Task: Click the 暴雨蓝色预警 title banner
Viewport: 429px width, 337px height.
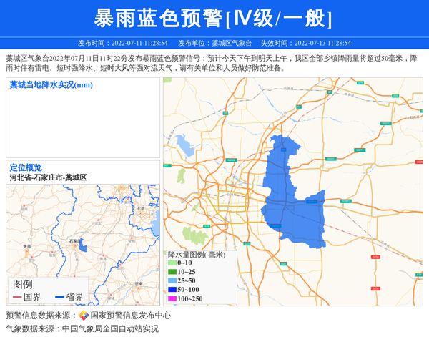Action: click(x=214, y=18)
